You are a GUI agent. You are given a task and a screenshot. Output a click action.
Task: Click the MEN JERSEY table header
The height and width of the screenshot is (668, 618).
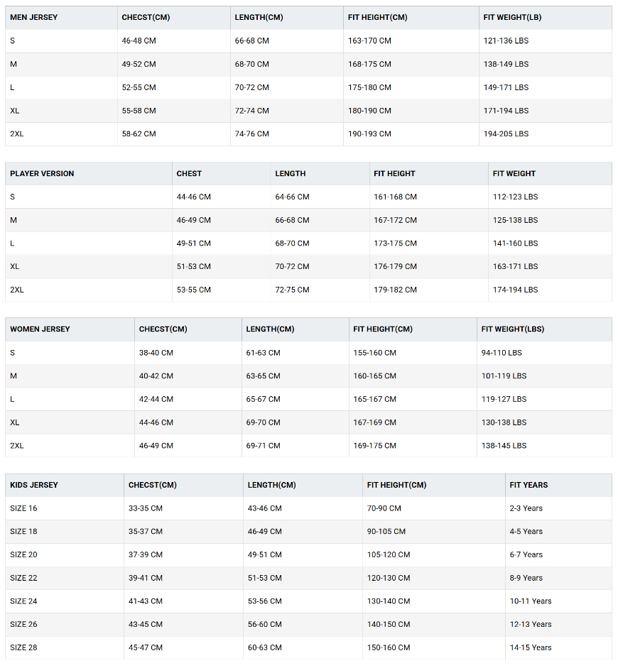[x=33, y=18]
